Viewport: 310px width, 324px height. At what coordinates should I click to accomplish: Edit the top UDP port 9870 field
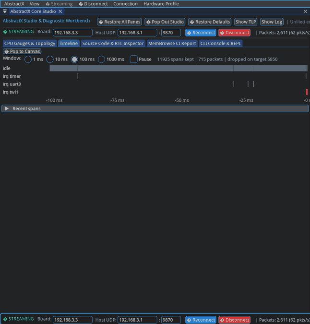point(171,33)
